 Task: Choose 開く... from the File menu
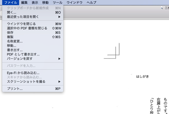[x=33, y=13]
